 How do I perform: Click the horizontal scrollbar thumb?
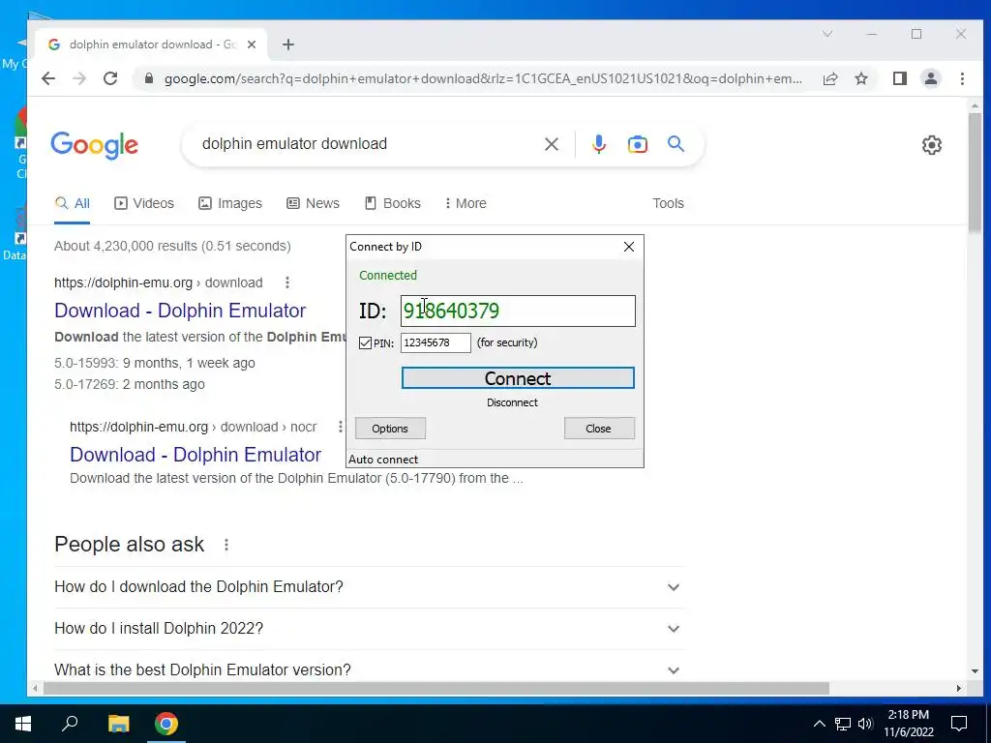pyautogui.click(x=436, y=688)
